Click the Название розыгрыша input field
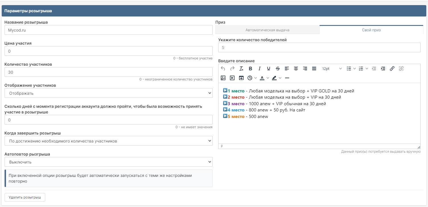 pyautogui.click(x=108, y=30)
